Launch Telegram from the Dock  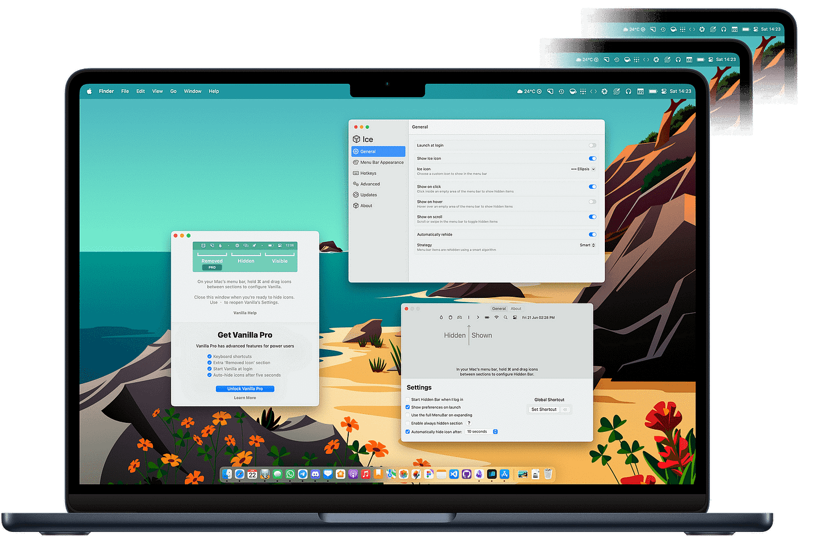302,474
